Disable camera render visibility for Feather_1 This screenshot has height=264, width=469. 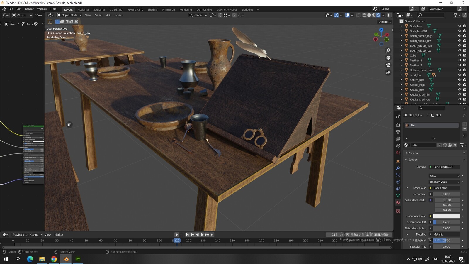click(464, 60)
